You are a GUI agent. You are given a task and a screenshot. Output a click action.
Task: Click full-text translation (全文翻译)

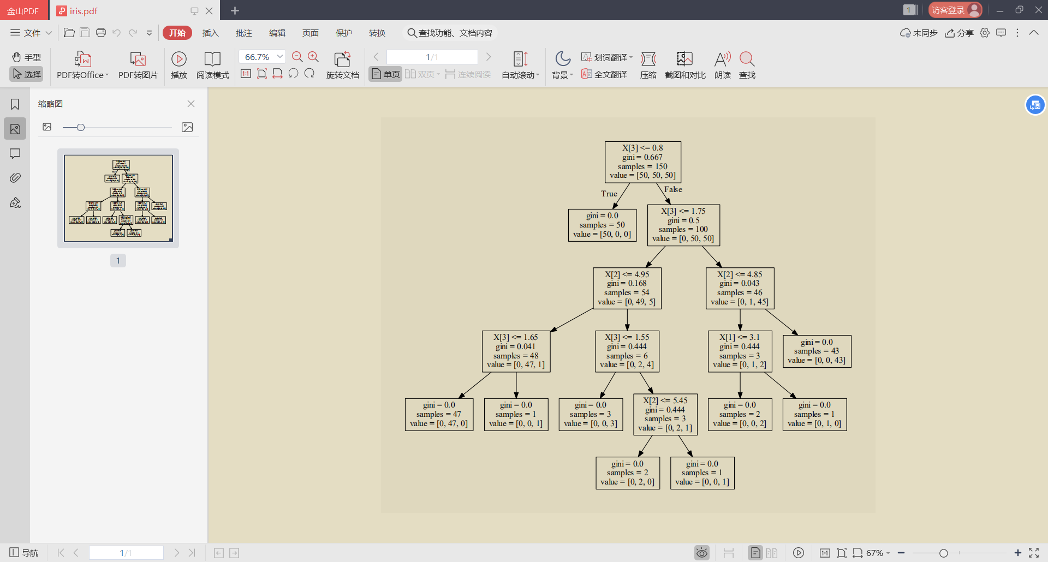pyautogui.click(x=605, y=74)
